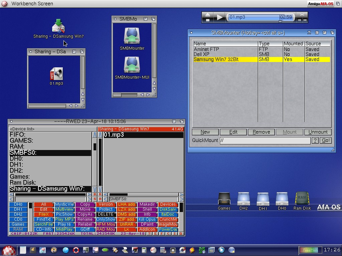
Task: Open the Ram Disk dock icon
Action: pyautogui.click(x=302, y=199)
